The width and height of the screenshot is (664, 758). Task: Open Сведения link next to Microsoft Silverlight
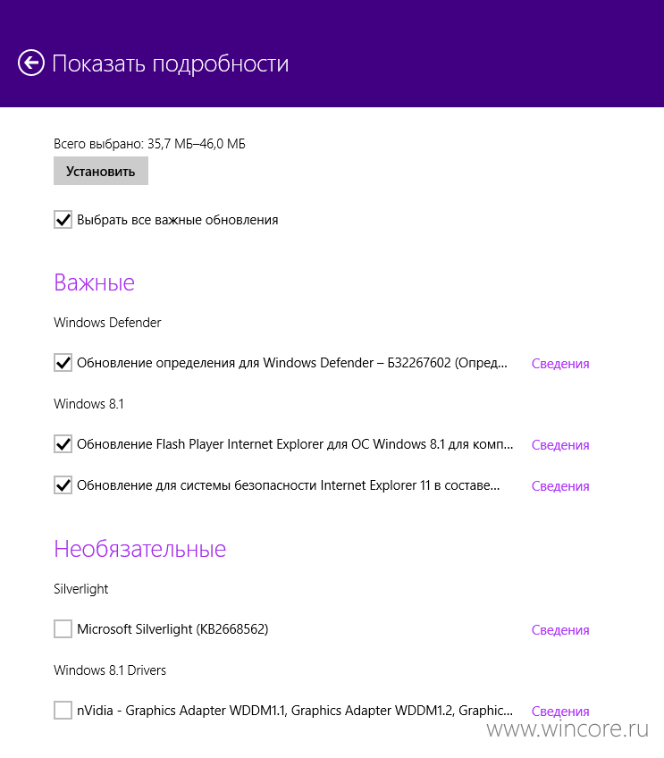pos(560,630)
